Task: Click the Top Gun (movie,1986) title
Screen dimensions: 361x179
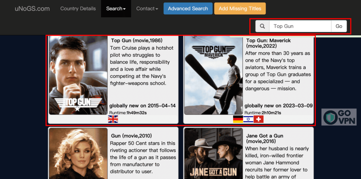Action: 136,41
